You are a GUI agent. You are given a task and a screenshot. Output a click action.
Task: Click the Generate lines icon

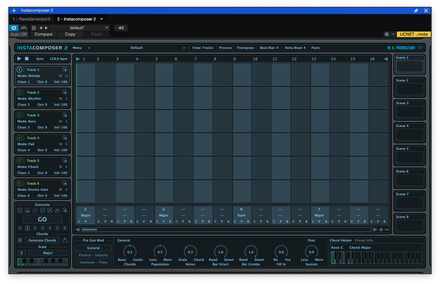coord(20,210)
